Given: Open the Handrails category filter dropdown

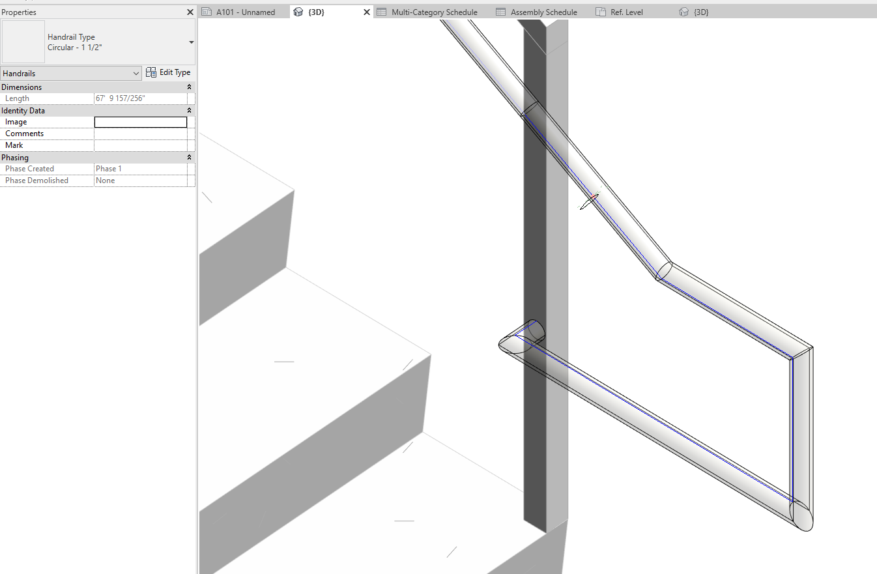Looking at the screenshot, I should pyautogui.click(x=134, y=73).
